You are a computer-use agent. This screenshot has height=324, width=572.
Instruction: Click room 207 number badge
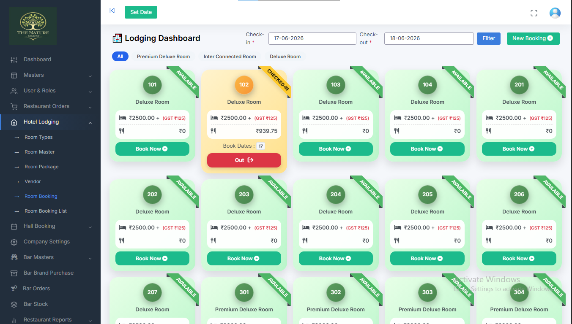pyautogui.click(x=152, y=292)
